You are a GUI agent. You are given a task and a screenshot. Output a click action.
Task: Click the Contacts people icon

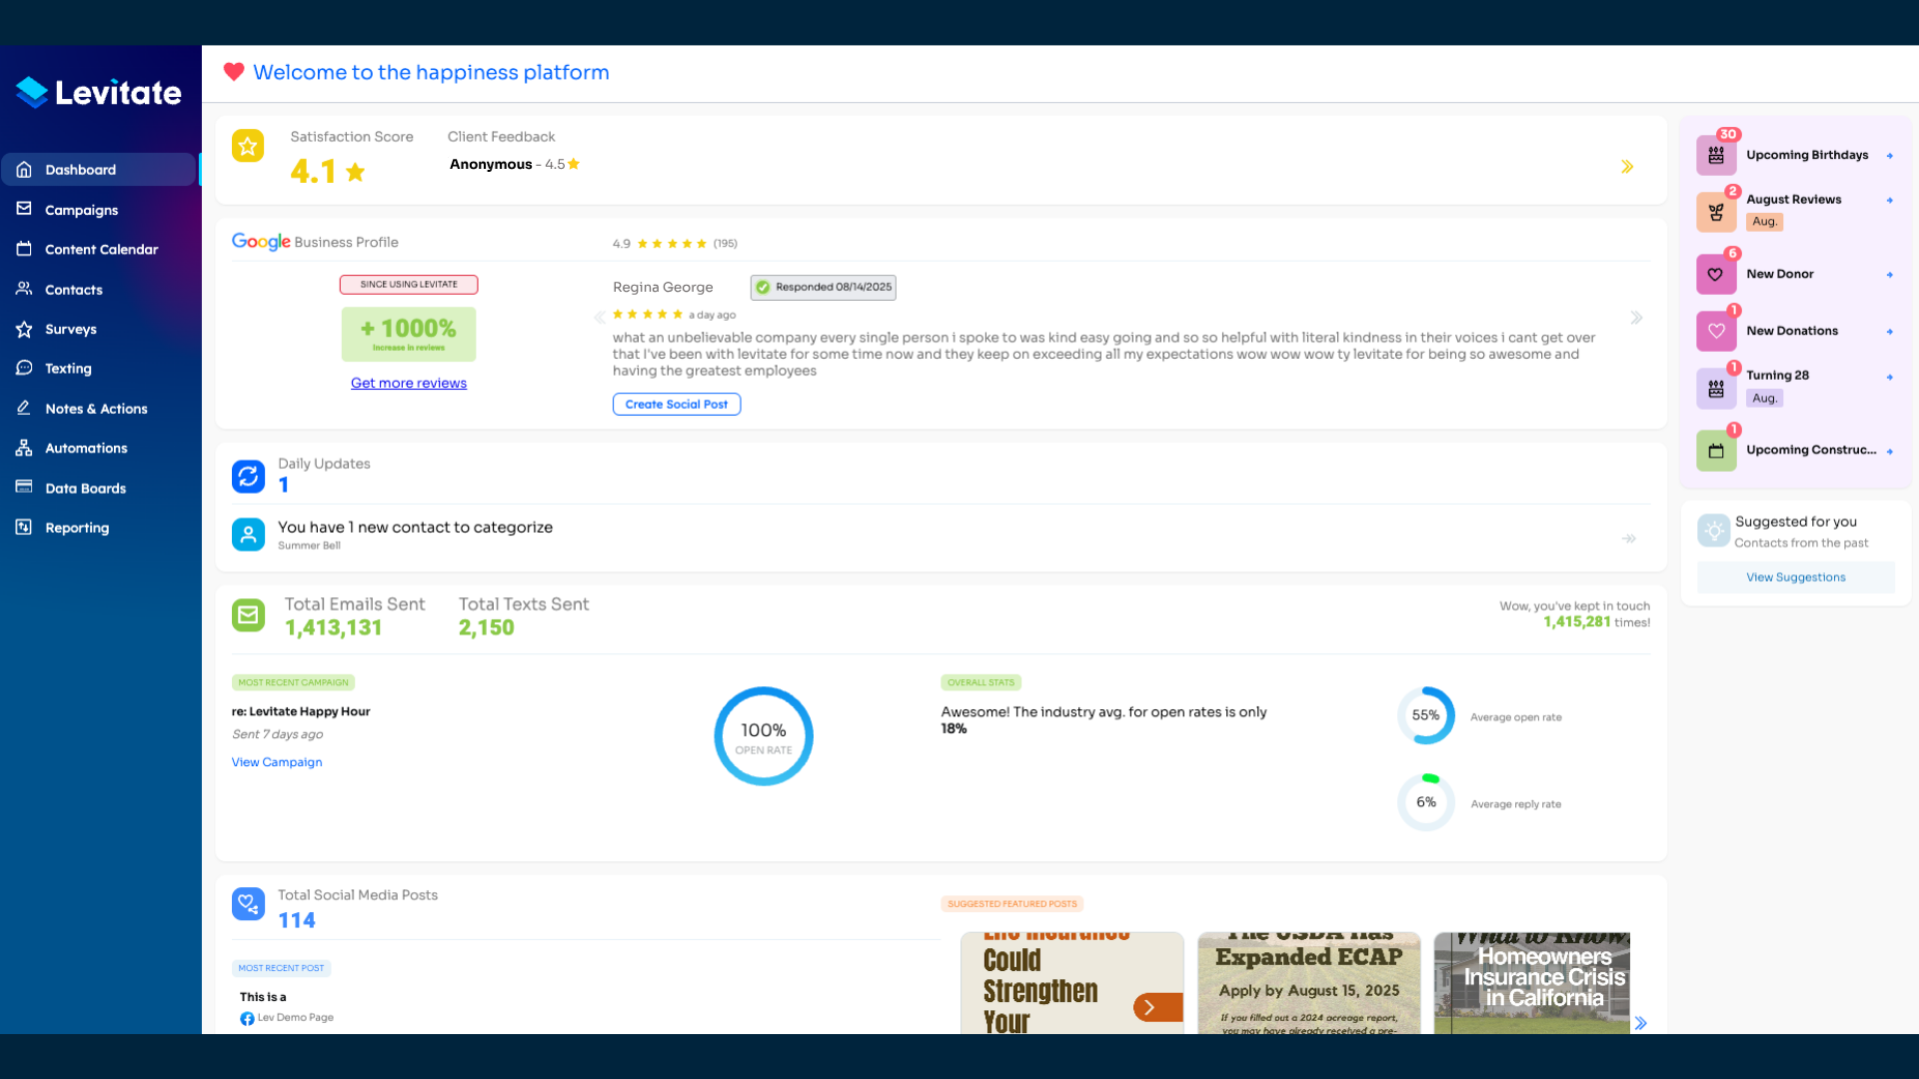24,289
